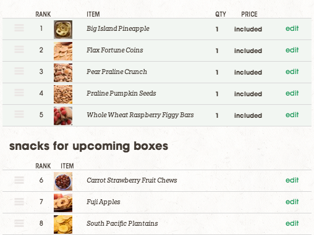
Task: Click the reorder handle for Whole Wheat Raspberry Figgy Bars
Action: coord(19,114)
